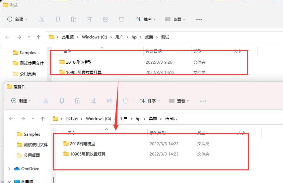Select Samples folder in 瘦身后 window sidebar
This screenshot has height=183, width=283.
[29, 134]
